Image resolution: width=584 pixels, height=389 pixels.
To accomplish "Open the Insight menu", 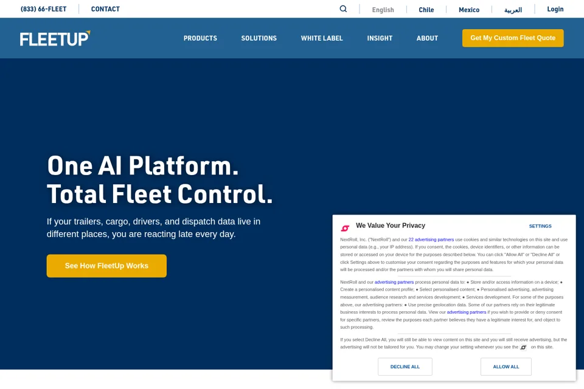I will (380, 38).
